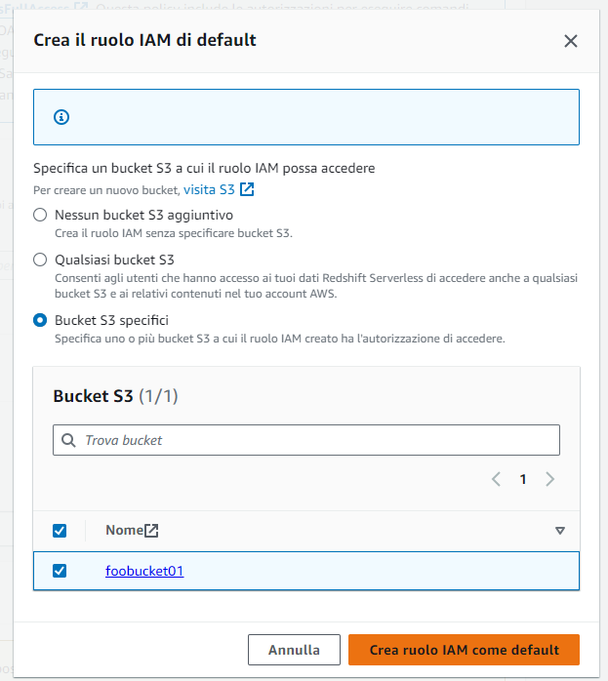Sort by Nome using the triangle arrow
608x681 pixels.
point(560,531)
